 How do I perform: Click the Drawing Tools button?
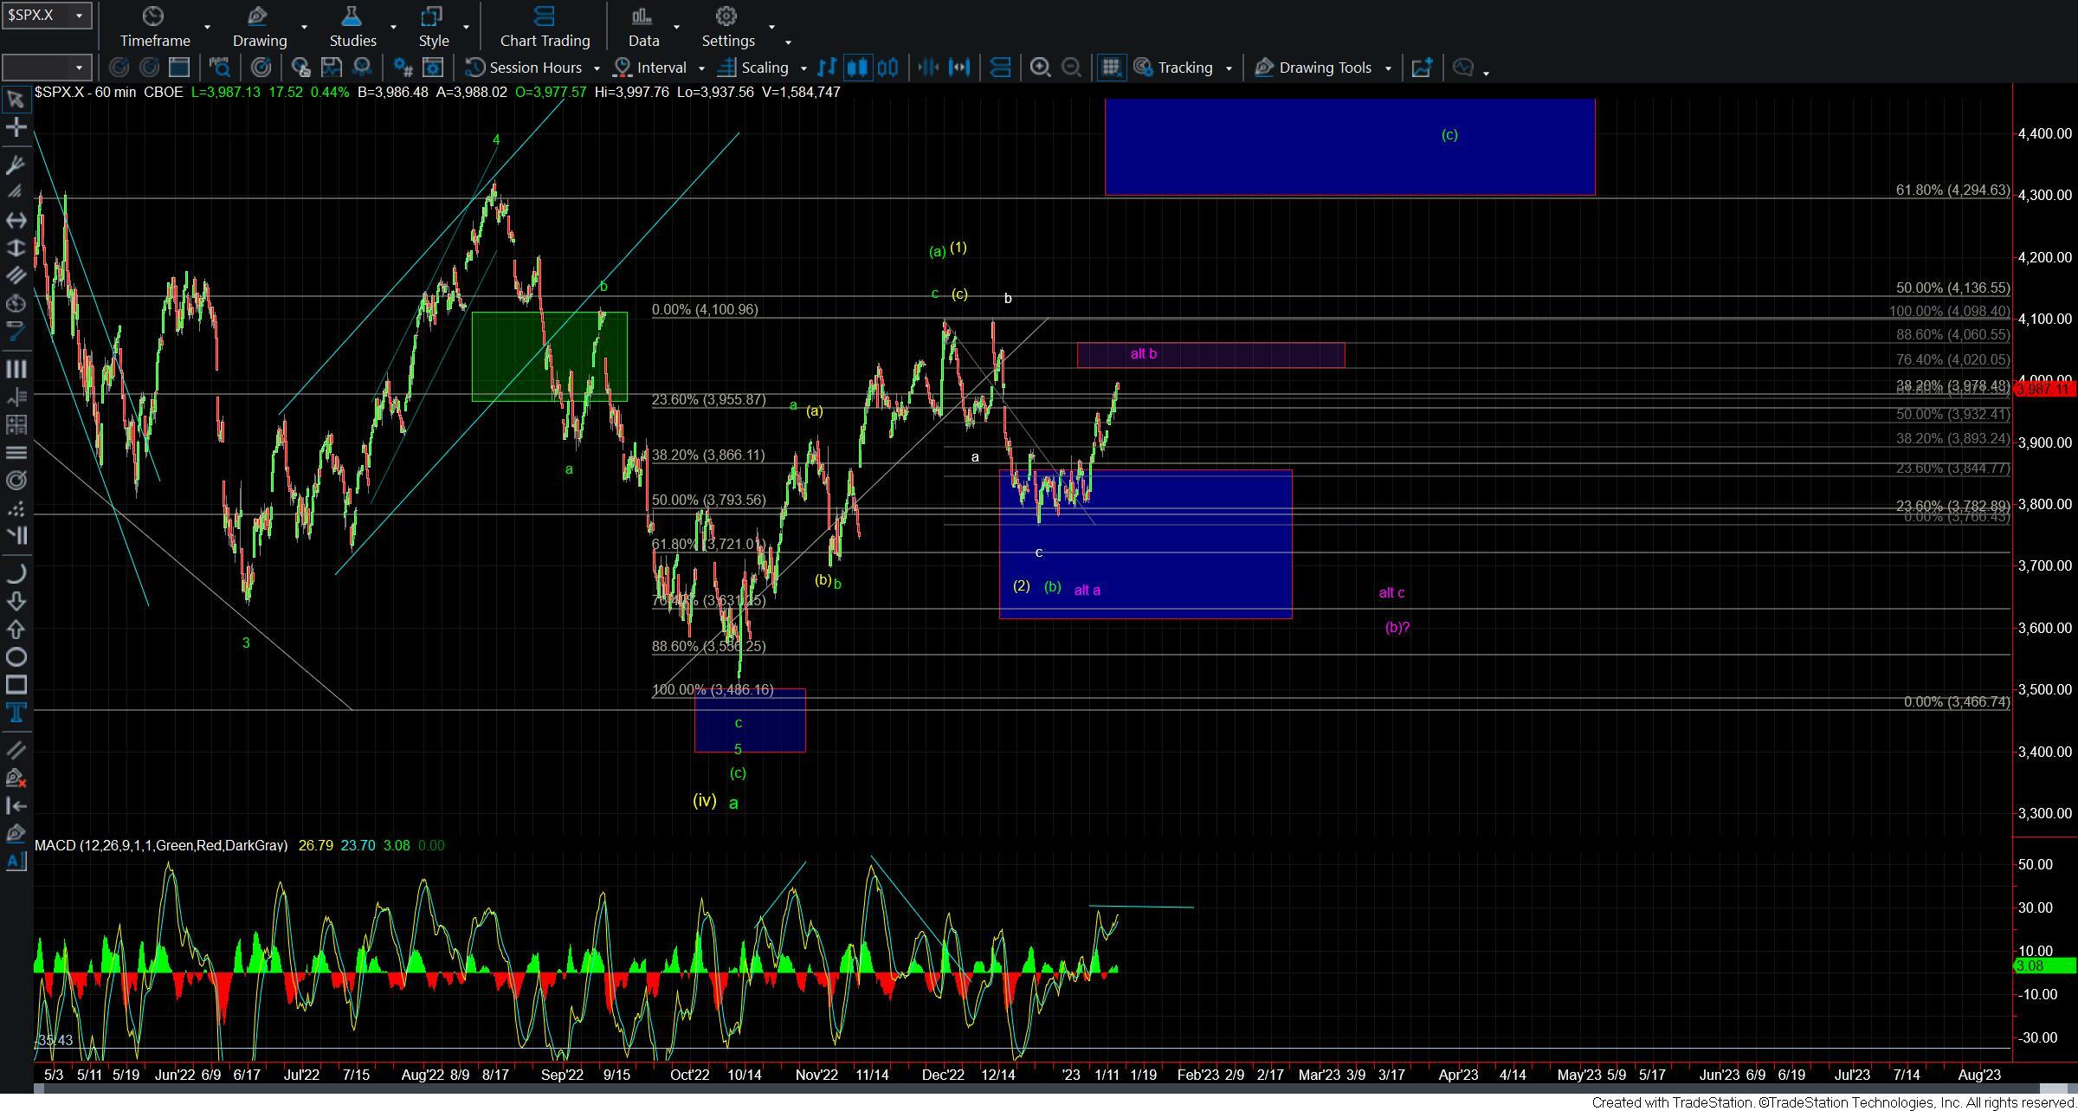(x=1315, y=68)
